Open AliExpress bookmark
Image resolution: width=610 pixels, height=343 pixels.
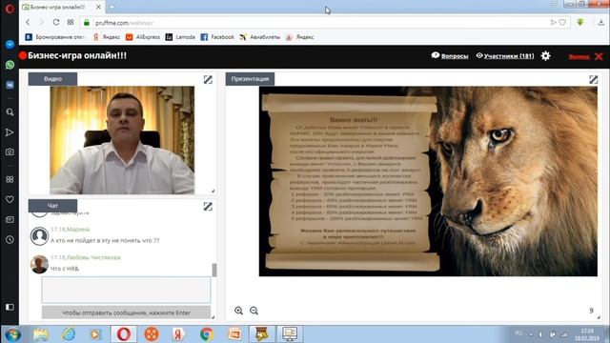[x=143, y=37]
